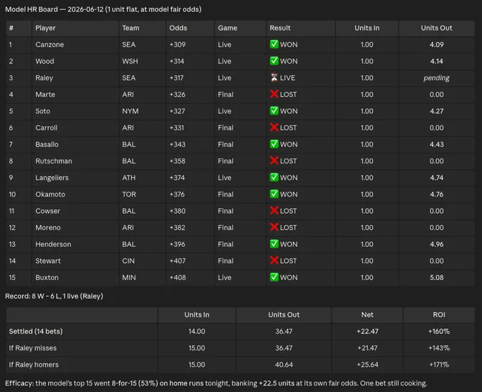Image resolution: width=482 pixels, height=392 pixels.
Task: Click player name Okamoto
Action: pyautogui.click(x=50, y=195)
